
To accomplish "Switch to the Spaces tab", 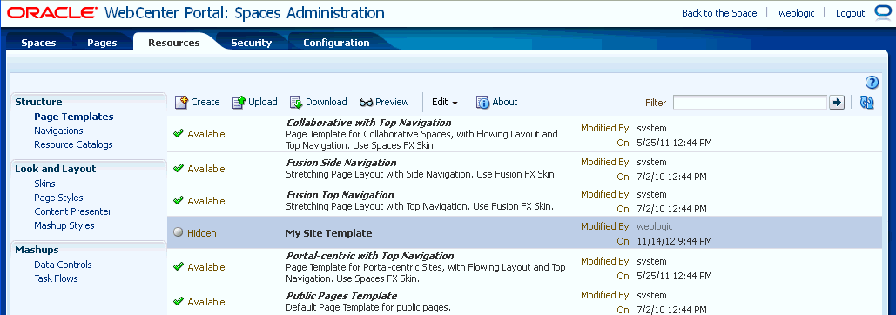I will pyautogui.click(x=38, y=43).
